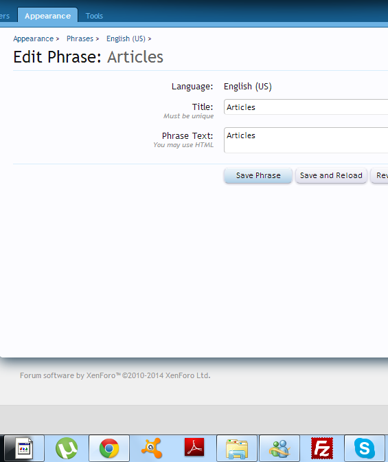Image resolution: width=388 pixels, height=462 pixels.
Task: Open the first taskbar program icon
Action: pos(24,448)
